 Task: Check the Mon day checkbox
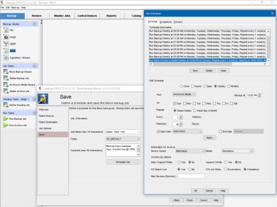[185, 104]
